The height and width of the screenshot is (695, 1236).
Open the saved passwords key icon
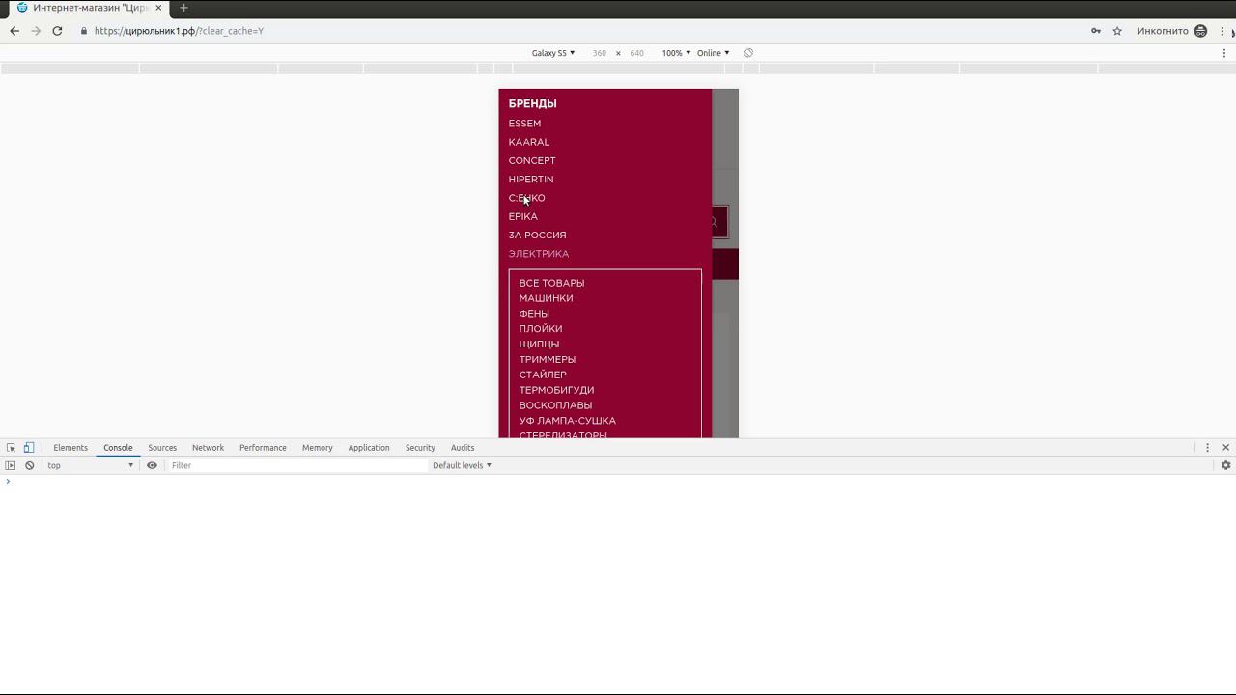point(1096,31)
